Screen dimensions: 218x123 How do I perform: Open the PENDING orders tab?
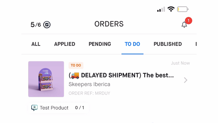[x=100, y=44]
